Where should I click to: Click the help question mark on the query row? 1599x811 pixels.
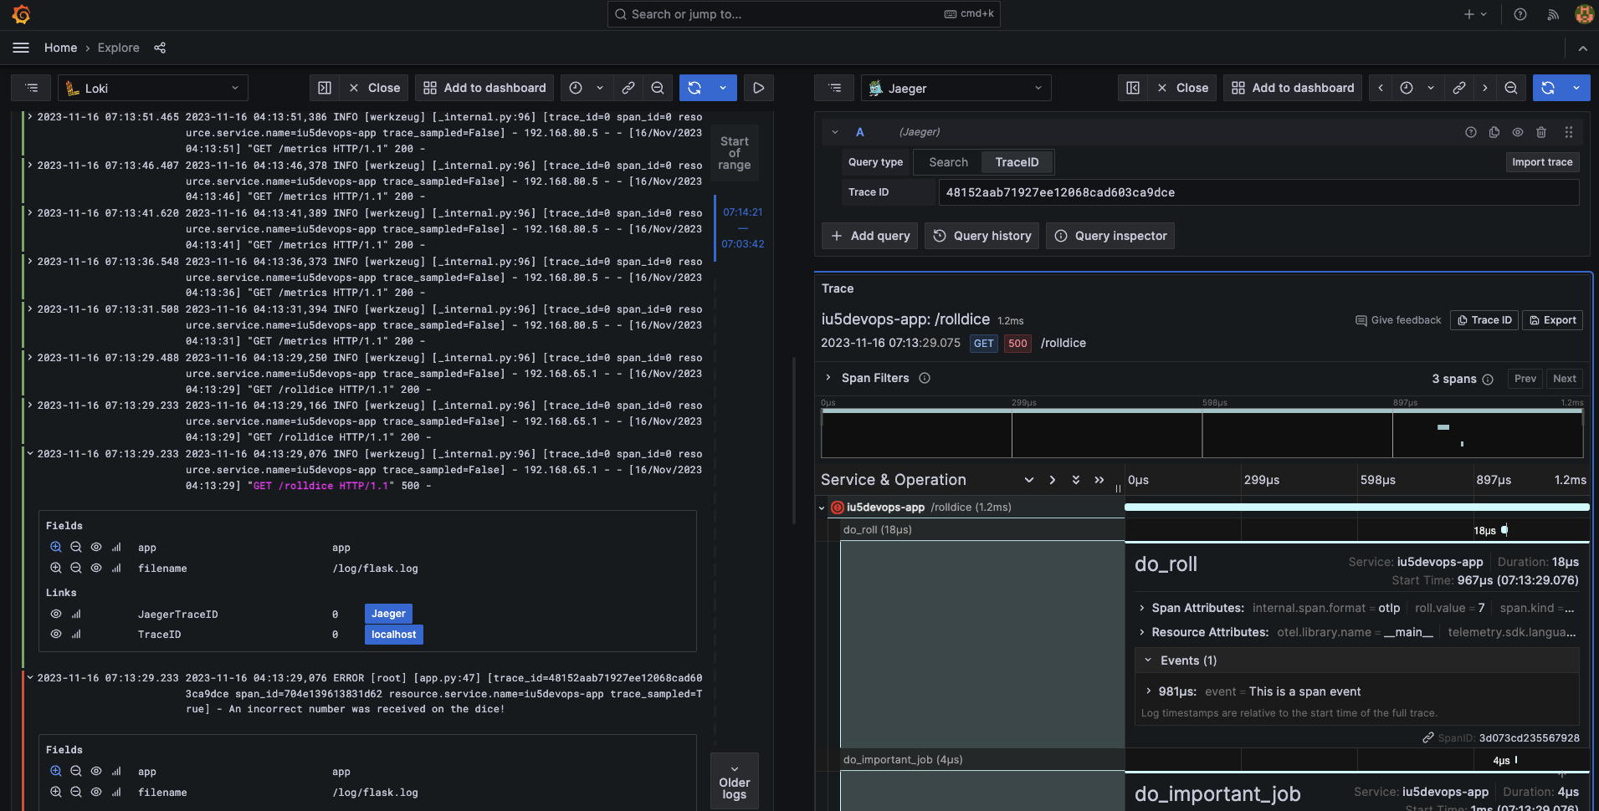(1470, 131)
